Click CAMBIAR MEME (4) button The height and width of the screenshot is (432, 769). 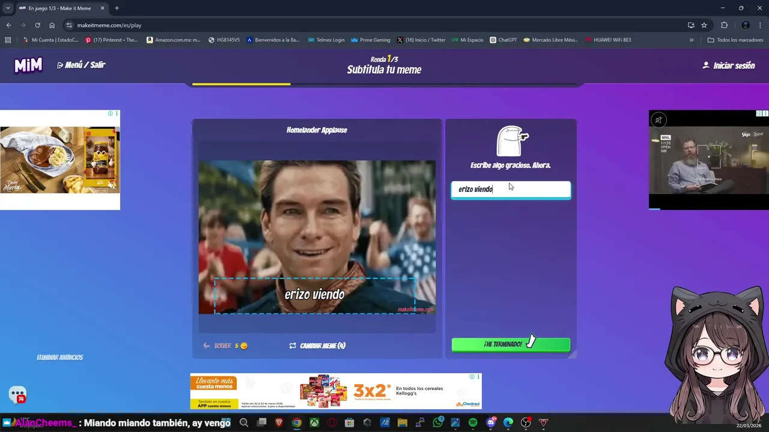[317, 346]
